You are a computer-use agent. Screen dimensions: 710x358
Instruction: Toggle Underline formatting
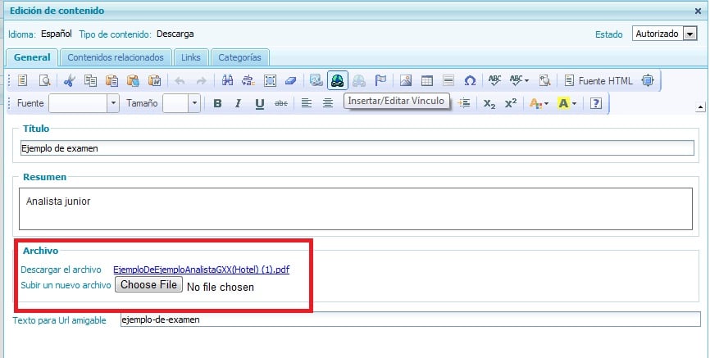tap(259, 103)
